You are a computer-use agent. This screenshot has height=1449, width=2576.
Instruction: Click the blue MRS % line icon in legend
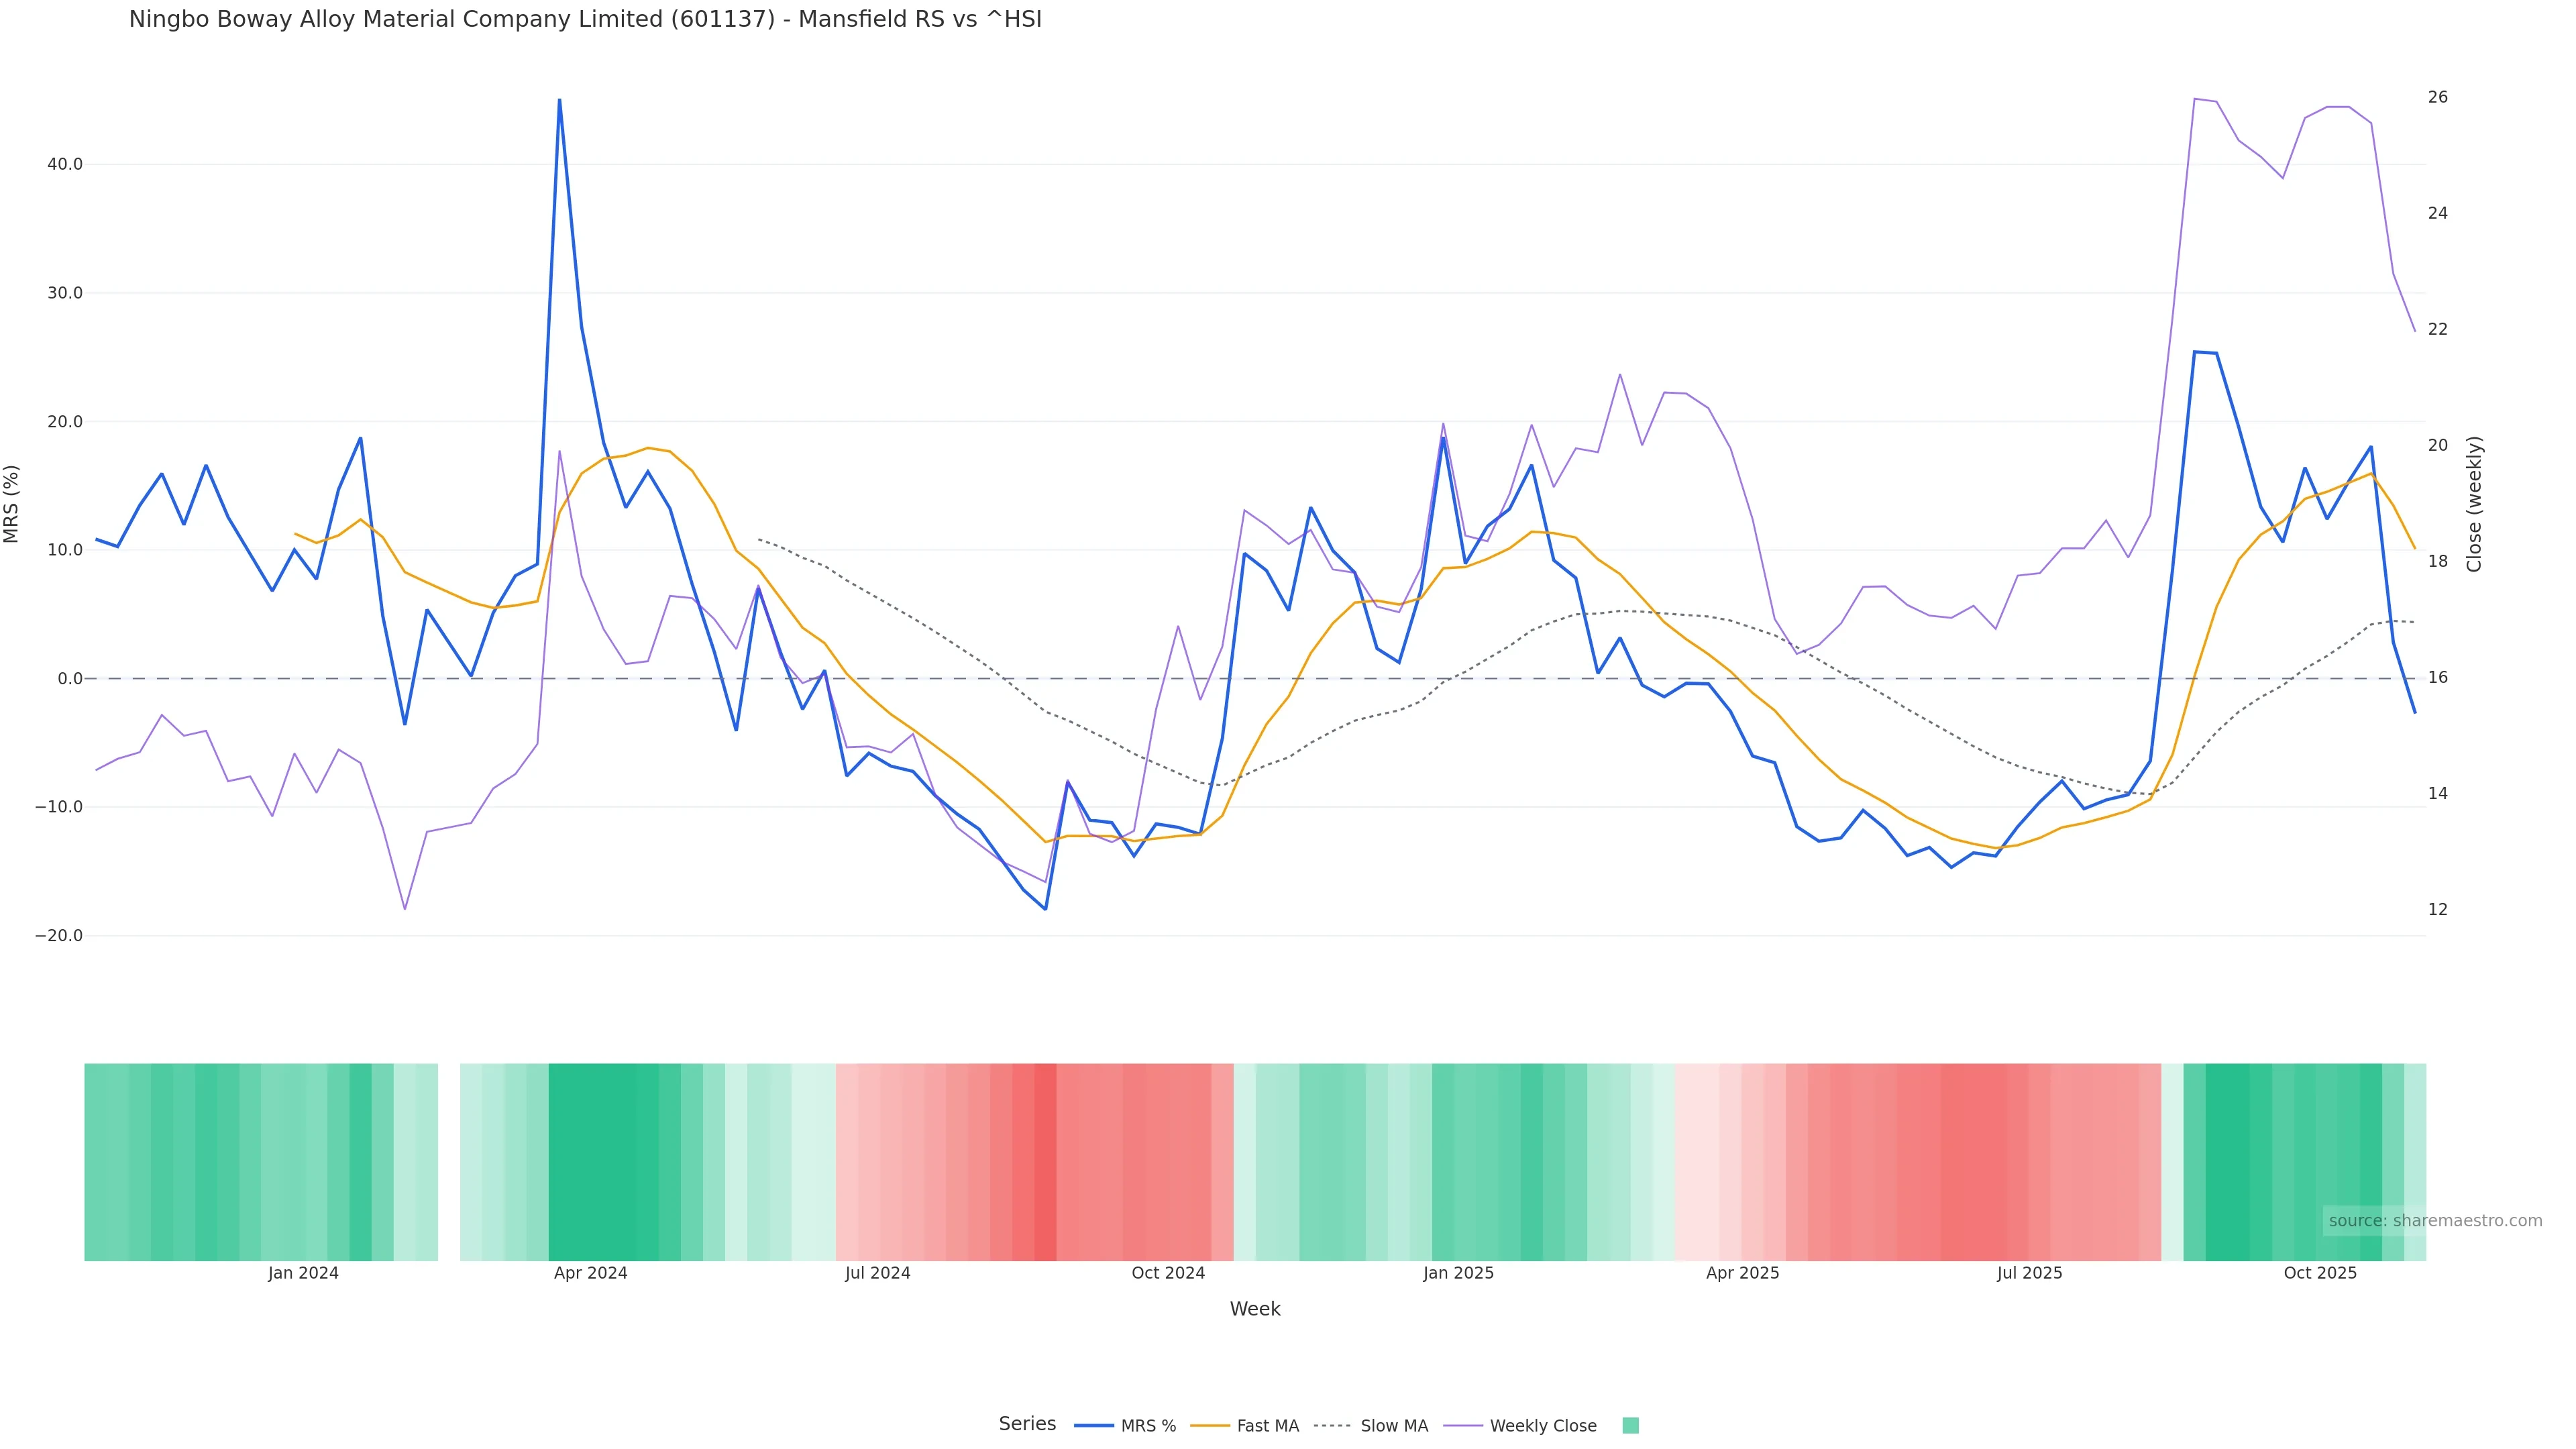[x=1094, y=1426]
